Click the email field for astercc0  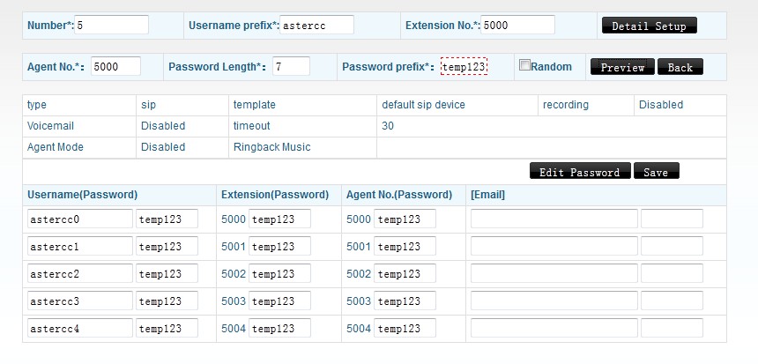(554, 219)
